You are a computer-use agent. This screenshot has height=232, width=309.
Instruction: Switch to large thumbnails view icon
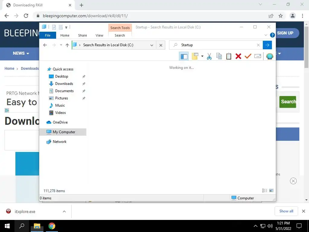tap(271, 190)
